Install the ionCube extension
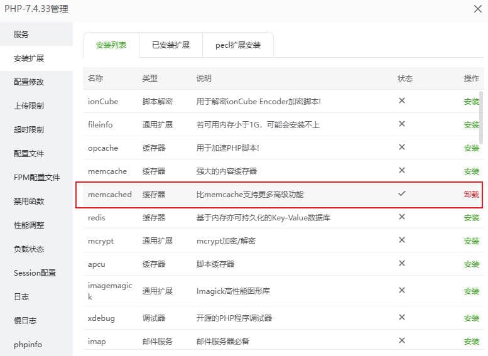The image size is (488, 356). 471,102
